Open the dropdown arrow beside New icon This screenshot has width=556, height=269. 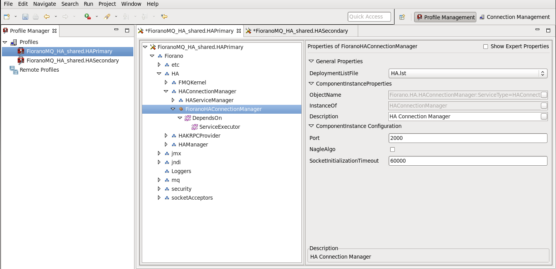coord(15,17)
